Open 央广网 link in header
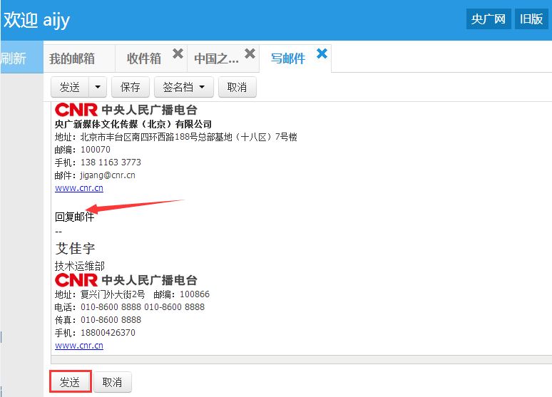The image size is (552, 397). click(x=489, y=19)
